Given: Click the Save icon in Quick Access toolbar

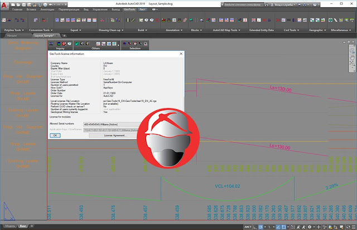Looking at the screenshot, I should point(23,4).
